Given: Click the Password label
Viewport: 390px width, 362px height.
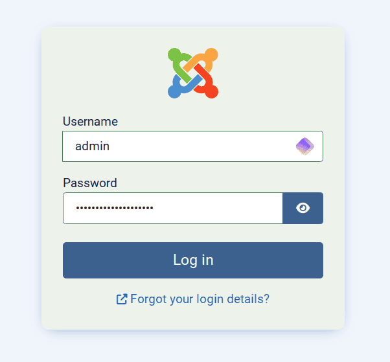Looking at the screenshot, I should tap(90, 183).
